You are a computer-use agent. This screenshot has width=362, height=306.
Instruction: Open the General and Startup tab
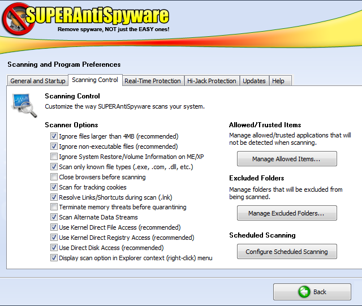[38, 81]
